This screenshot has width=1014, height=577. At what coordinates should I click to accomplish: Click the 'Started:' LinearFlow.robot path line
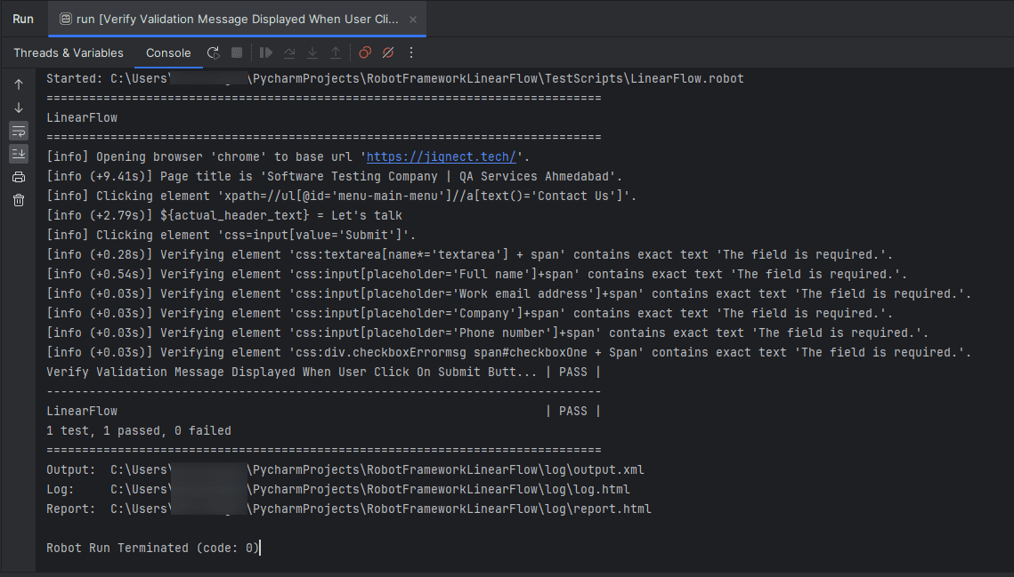[395, 79]
